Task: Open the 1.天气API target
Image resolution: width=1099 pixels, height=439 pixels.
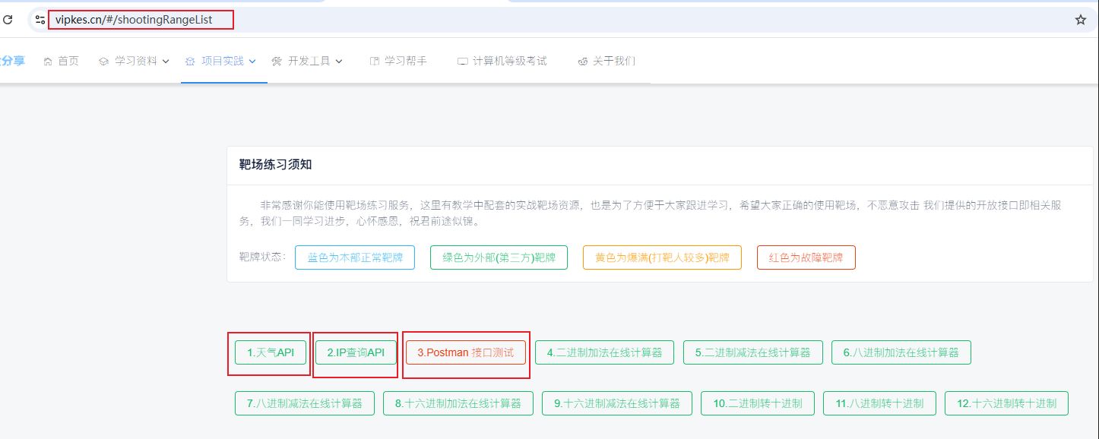Action: (x=270, y=352)
